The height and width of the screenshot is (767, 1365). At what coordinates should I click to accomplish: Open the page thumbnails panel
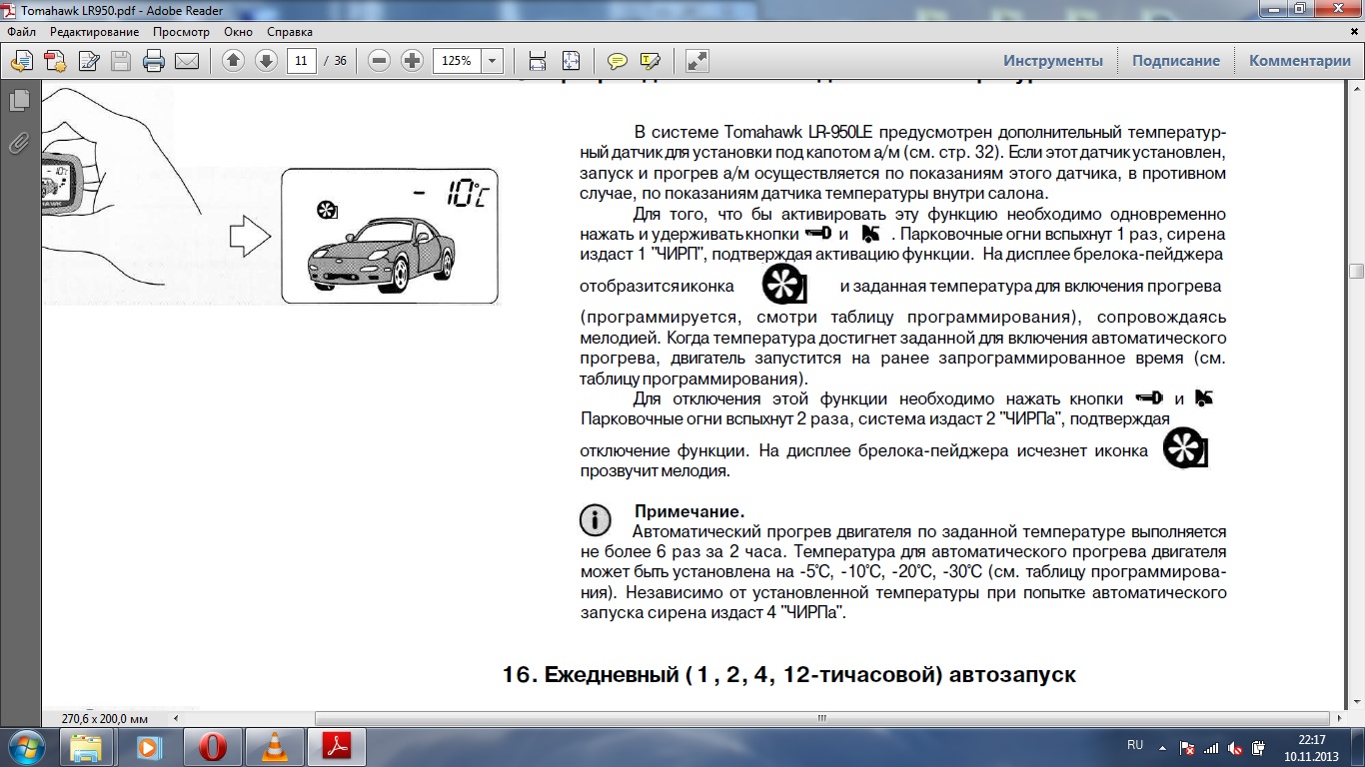[x=18, y=101]
